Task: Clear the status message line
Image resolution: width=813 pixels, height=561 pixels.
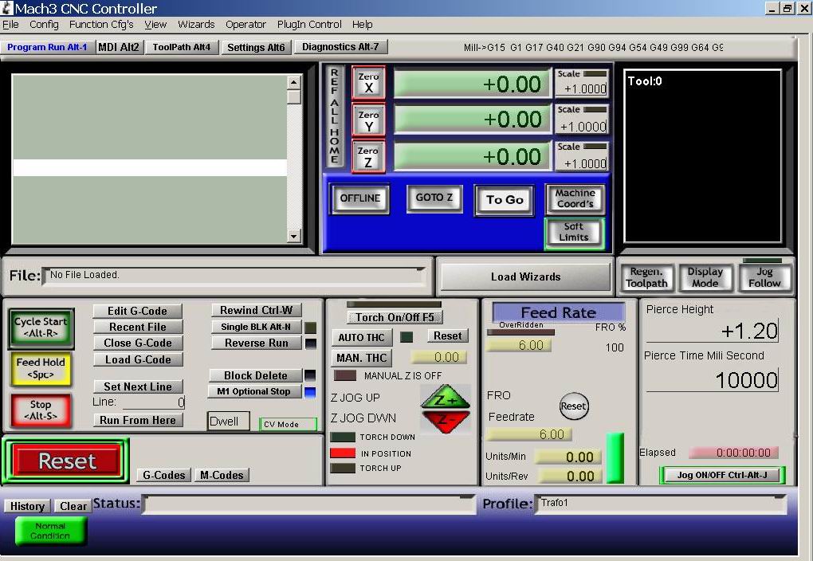Action: (73, 506)
